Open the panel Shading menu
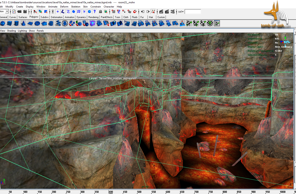Image resolution: width=296 pixels, height=194 pixels. (11, 31)
